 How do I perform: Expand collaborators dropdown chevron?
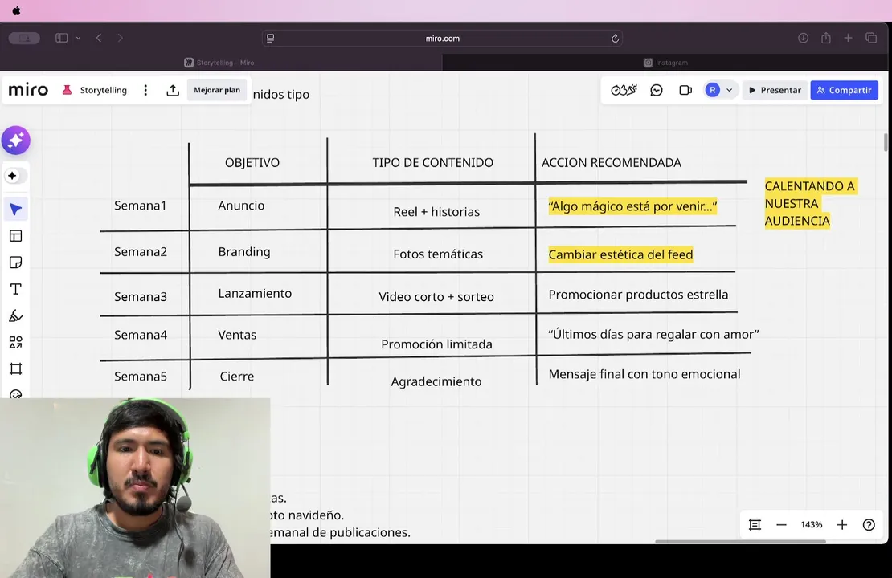730,90
